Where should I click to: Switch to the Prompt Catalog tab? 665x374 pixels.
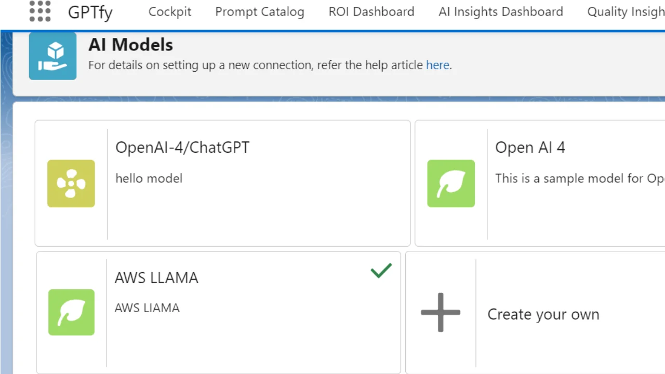pos(260,11)
